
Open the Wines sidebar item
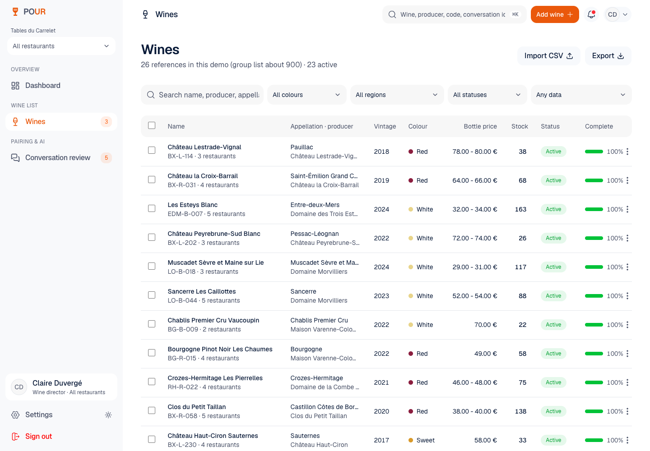(61, 122)
